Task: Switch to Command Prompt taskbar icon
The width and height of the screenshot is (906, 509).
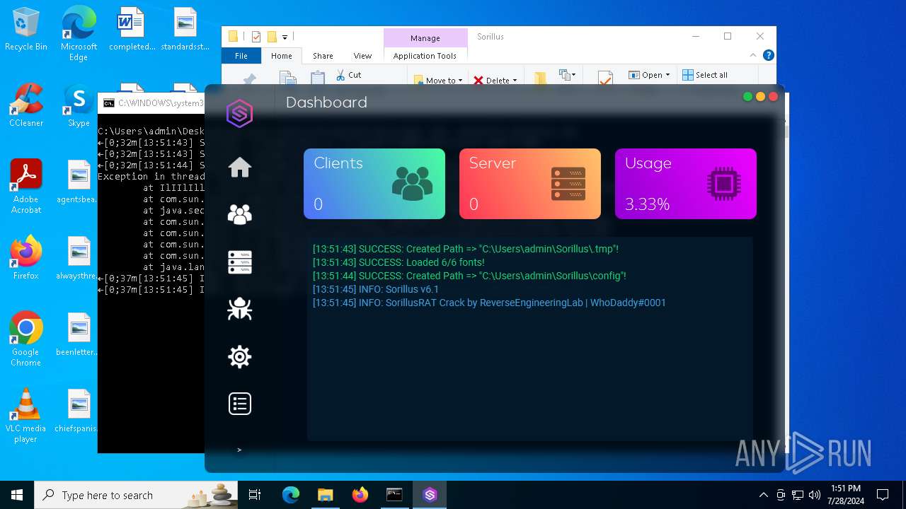Action: coord(394,495)
